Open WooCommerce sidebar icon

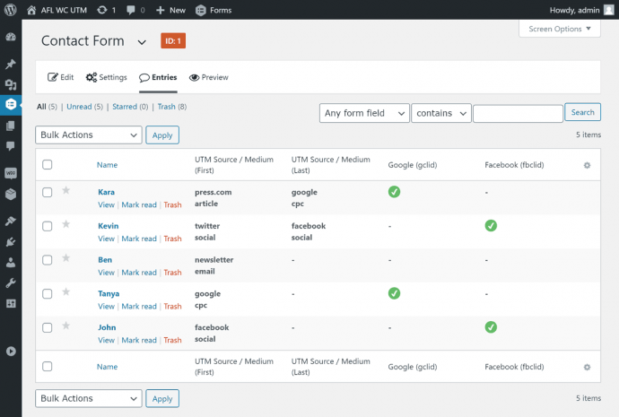11,173
